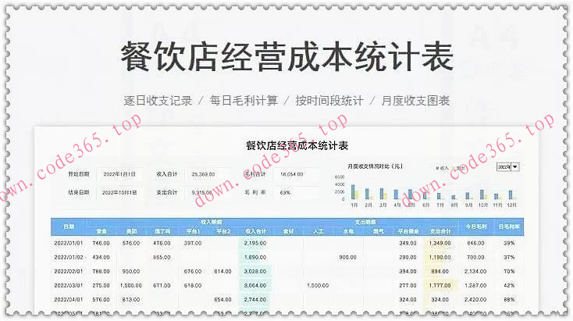This screenshot has height=321, width=573.
Task: Select date cell 2022/02/01
Action: [69, 271]
